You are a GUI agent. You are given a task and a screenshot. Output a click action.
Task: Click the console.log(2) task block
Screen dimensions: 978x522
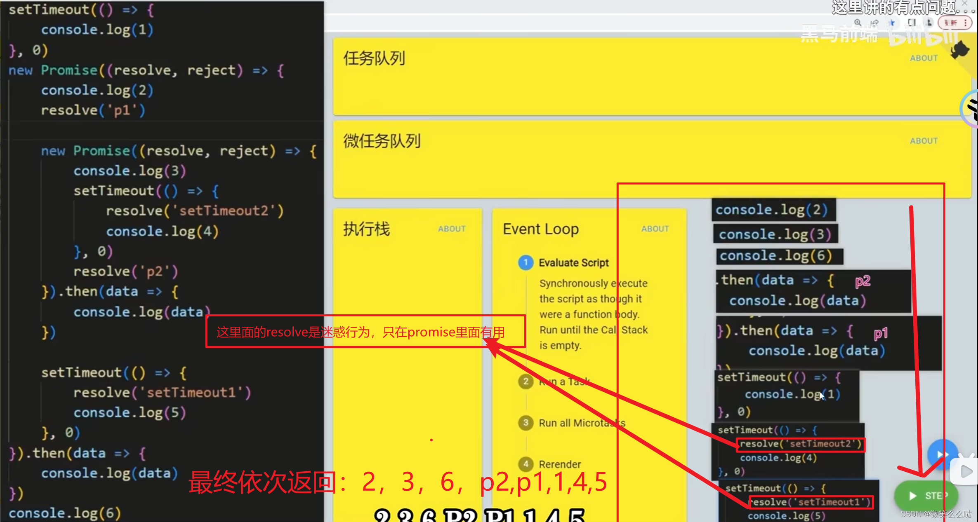coord(773,210)
